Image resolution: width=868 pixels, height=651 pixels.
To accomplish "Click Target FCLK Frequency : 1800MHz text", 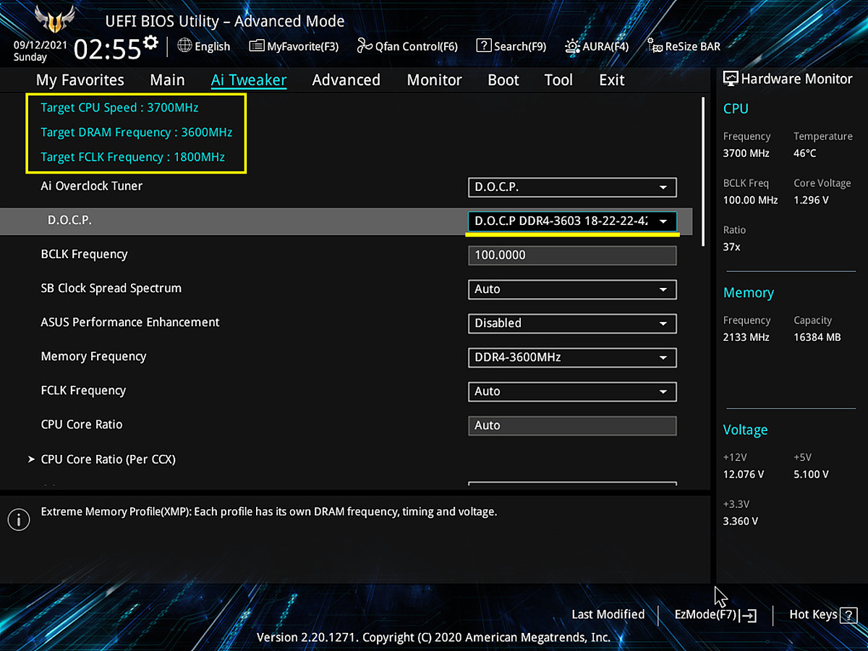I will (x=132, y=157).
